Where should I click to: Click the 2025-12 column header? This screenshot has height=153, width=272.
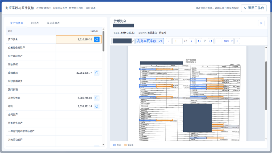tap(79, 31)
